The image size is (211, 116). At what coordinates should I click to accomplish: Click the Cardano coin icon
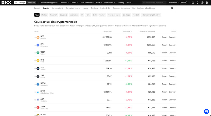click(38, 100)
